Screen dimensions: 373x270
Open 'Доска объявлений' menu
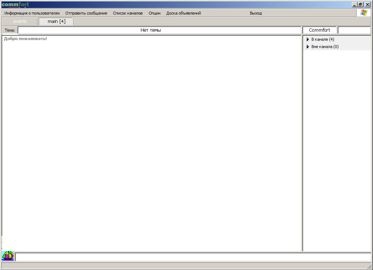tap(184, 13)
